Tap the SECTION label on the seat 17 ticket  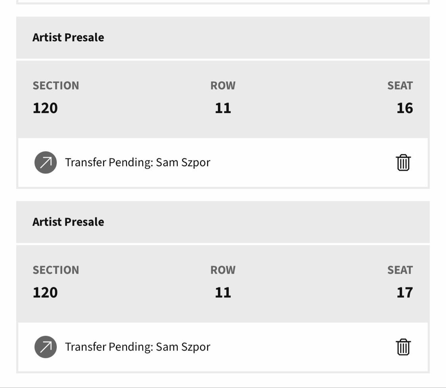click(x=56, y=270)
